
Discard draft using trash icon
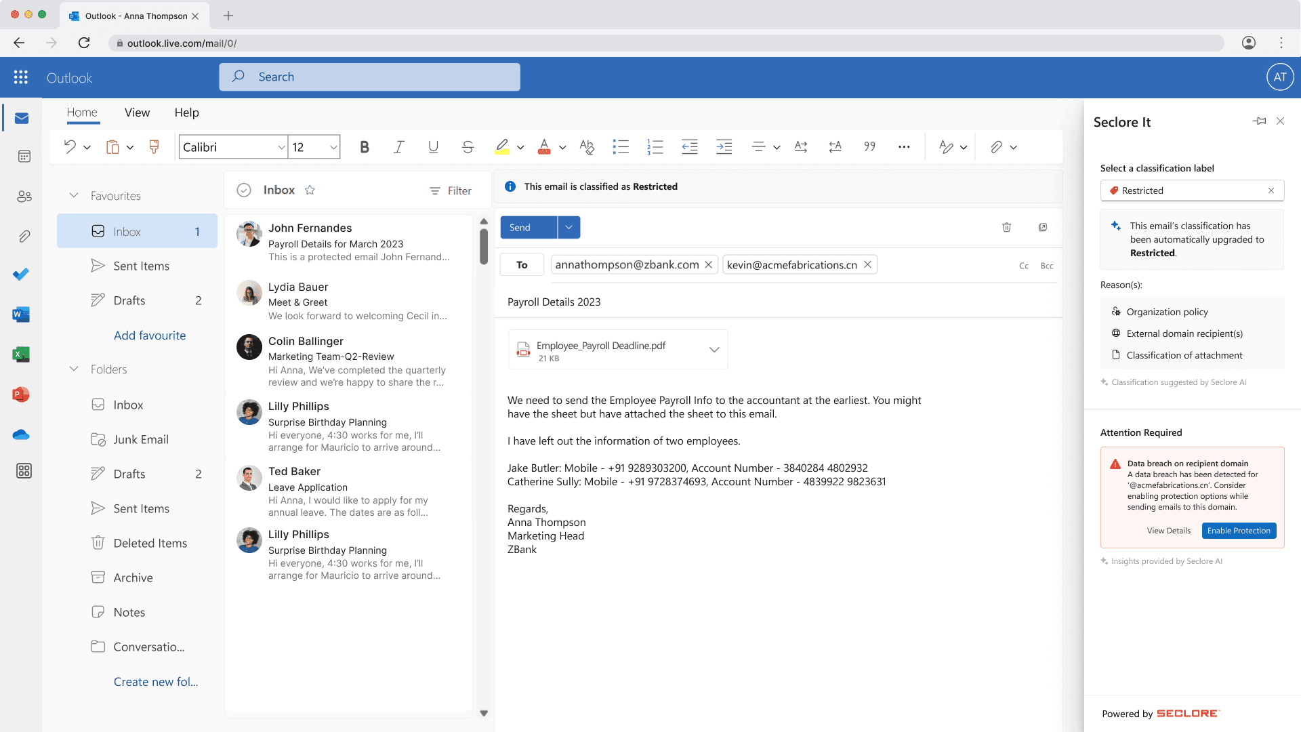tap(1006, 228)
